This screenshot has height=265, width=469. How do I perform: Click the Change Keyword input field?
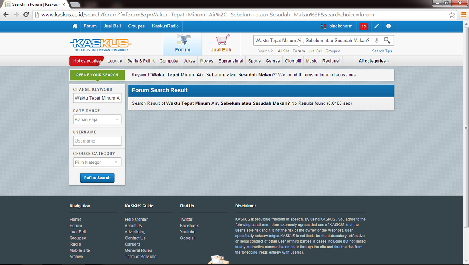[x=97, y=98]
